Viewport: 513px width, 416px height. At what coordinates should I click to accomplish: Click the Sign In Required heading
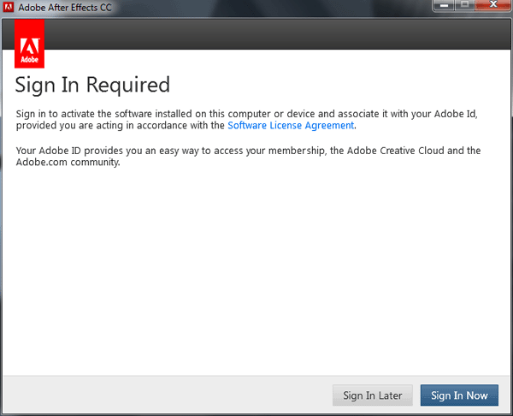92,85
